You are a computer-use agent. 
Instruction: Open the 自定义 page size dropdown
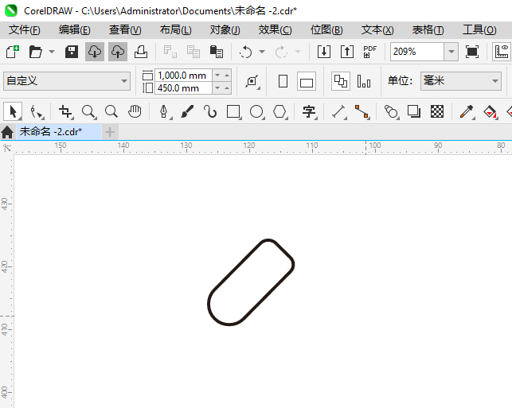tap(67, 81)
